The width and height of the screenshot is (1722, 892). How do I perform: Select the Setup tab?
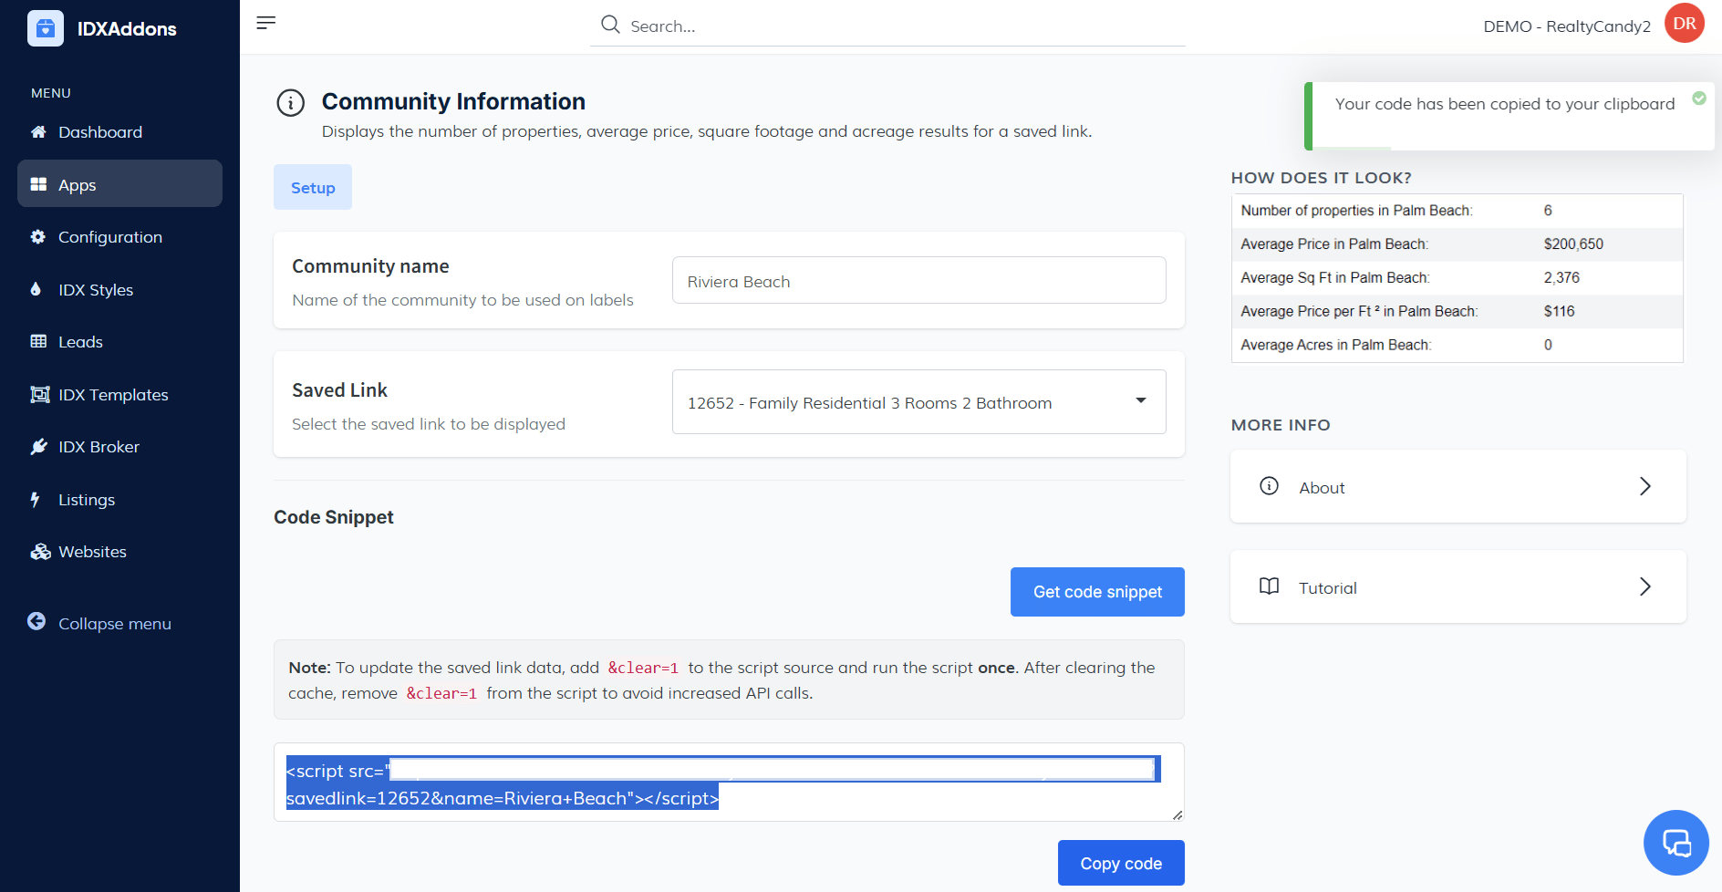[x=313, y=187]
